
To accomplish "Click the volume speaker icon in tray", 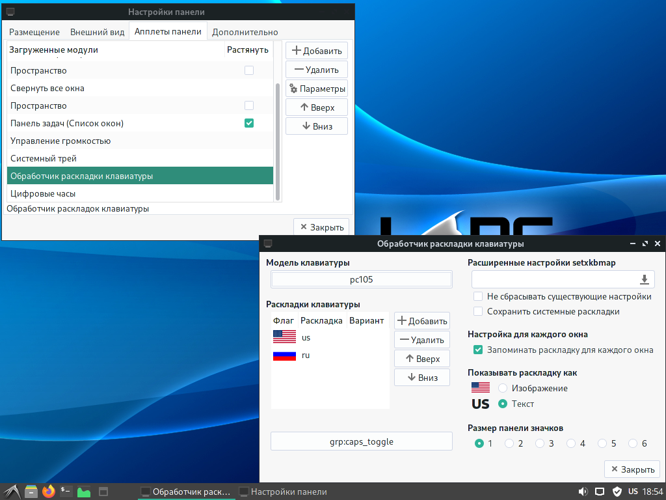I will (x=582, y=492).
